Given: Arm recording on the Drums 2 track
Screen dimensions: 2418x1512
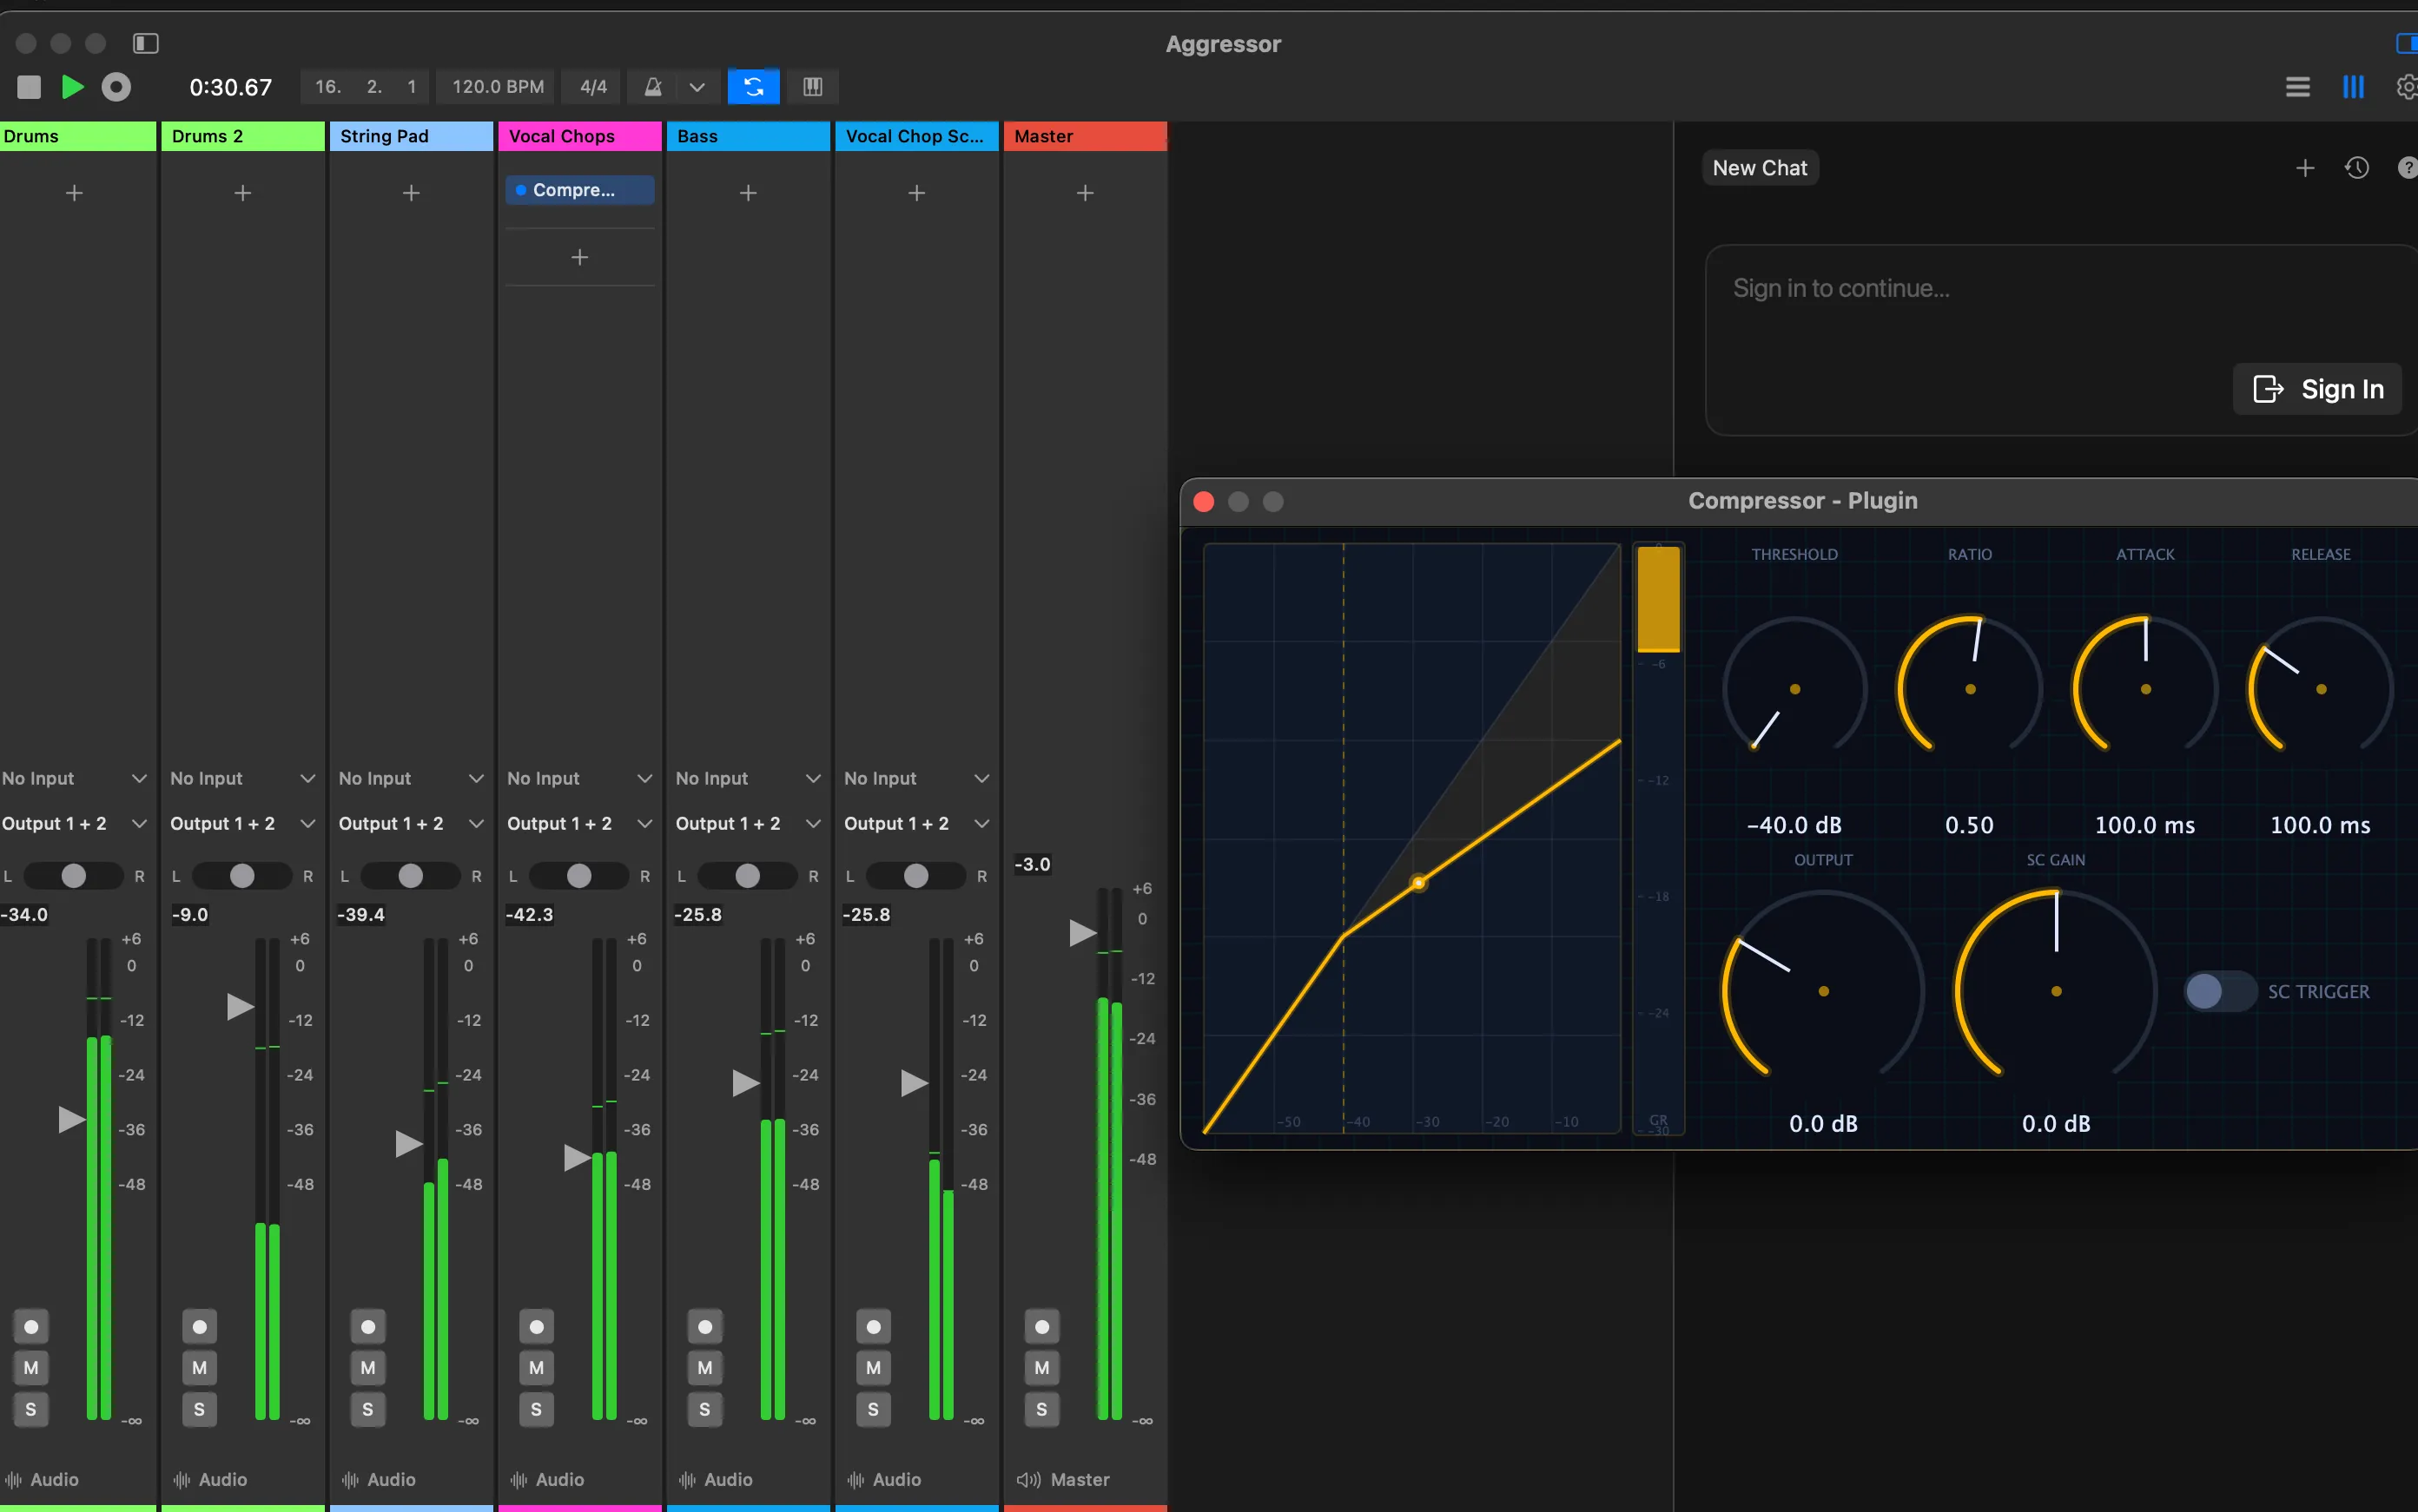Looking at the screenshot, I should [x=199, y=1326].
